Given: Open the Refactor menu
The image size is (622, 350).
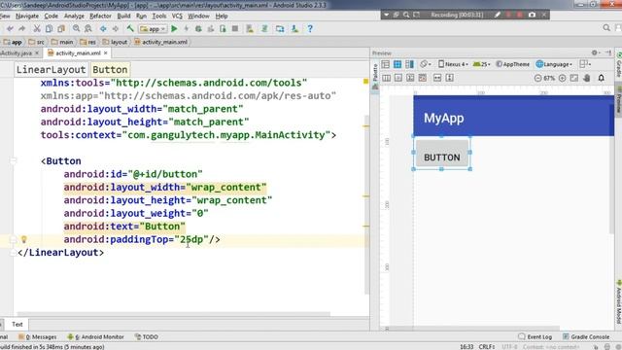Looking at the screenshot, I should [100, 16].
